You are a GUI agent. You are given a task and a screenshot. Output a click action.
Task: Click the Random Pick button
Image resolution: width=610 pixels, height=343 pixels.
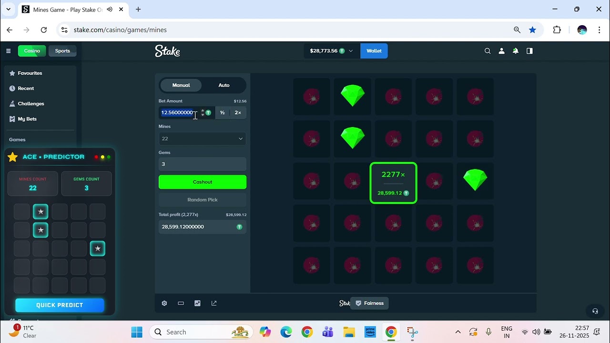(203, 200)
